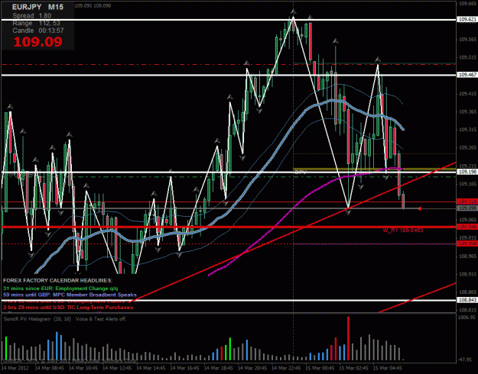The height and width of the screenshot is (374, 478).
Task: Click the 14 Mar 08:45 time label
Action: coord(50,368)
